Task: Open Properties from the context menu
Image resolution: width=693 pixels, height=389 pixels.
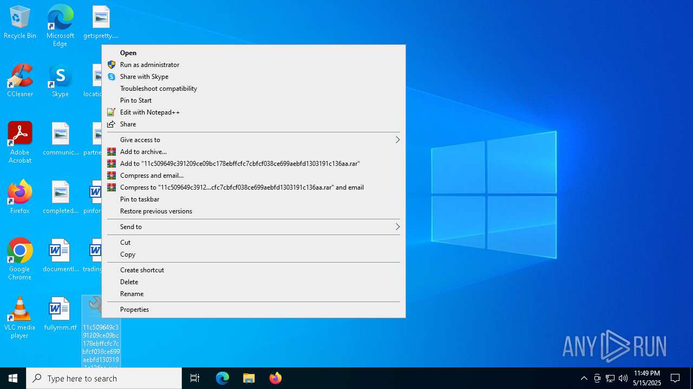Action: [253, 310]
